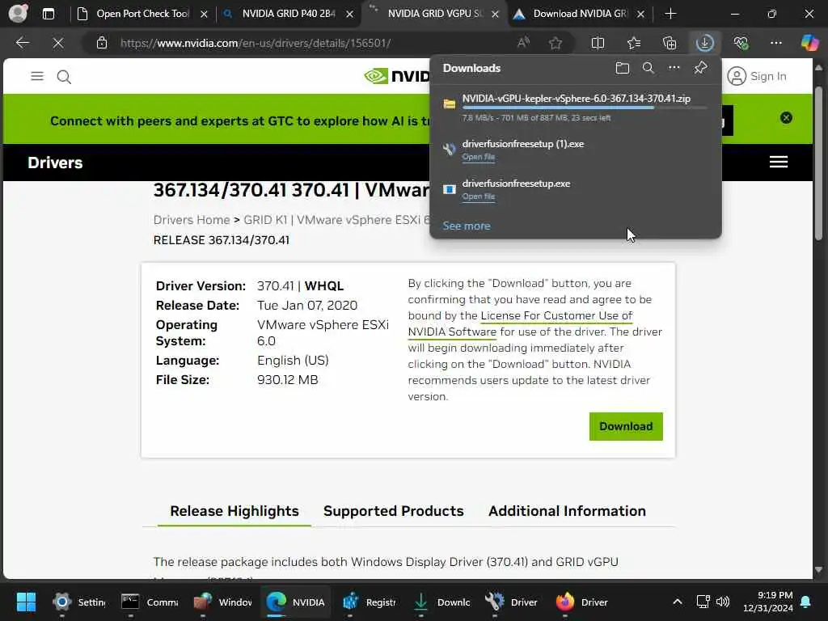Image resolution: width=828 pixels, height=621 pixels.
Task: Open the Drivers section menu icon
Action: 779,162
